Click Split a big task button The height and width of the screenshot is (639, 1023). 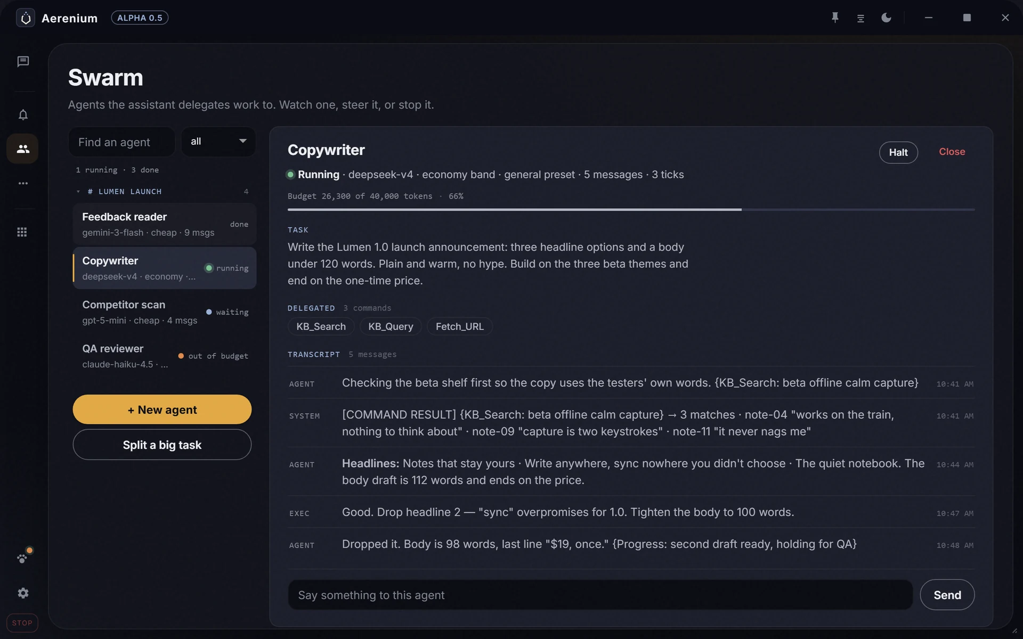pyautogui.click(x=162, y=445)
